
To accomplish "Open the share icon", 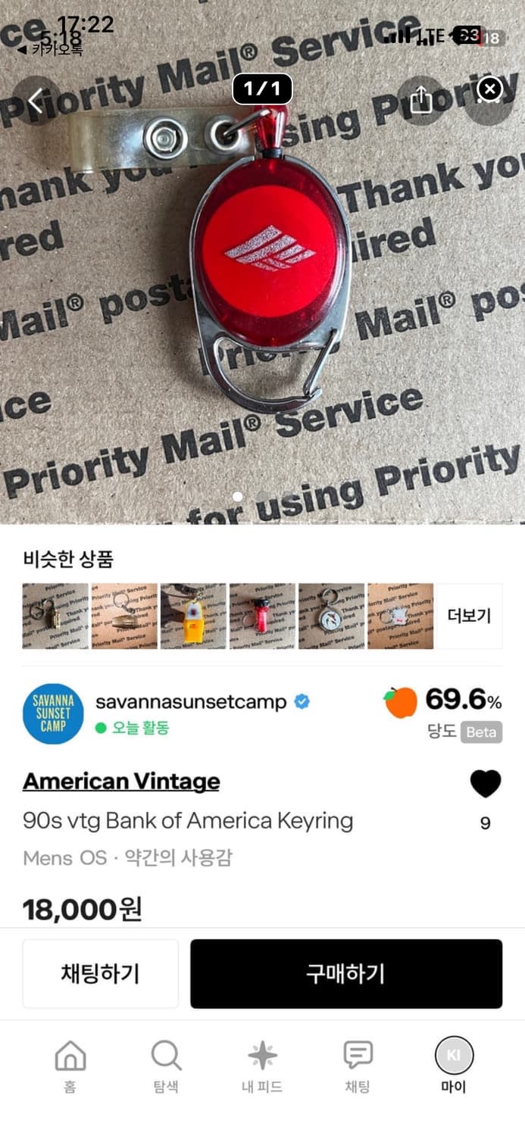I will (420, 101).
